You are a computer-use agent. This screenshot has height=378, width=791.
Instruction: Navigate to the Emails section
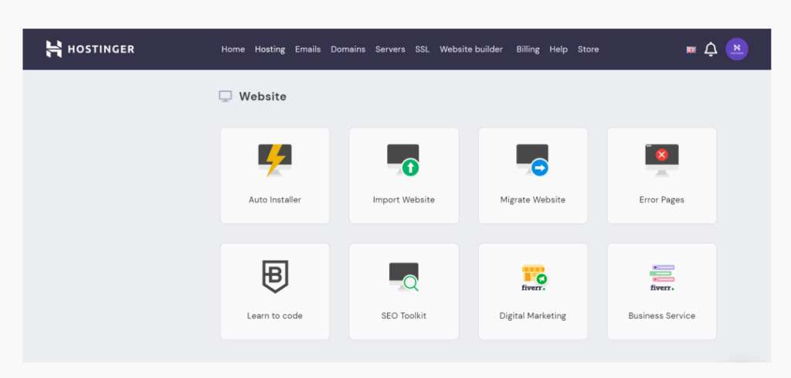pyautogui.click(x=307, y=49)
